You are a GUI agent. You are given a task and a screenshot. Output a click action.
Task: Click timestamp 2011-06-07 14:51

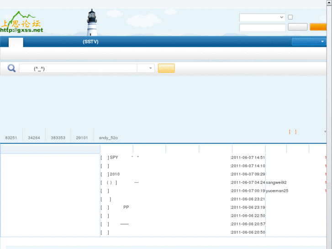coord(248,158)
